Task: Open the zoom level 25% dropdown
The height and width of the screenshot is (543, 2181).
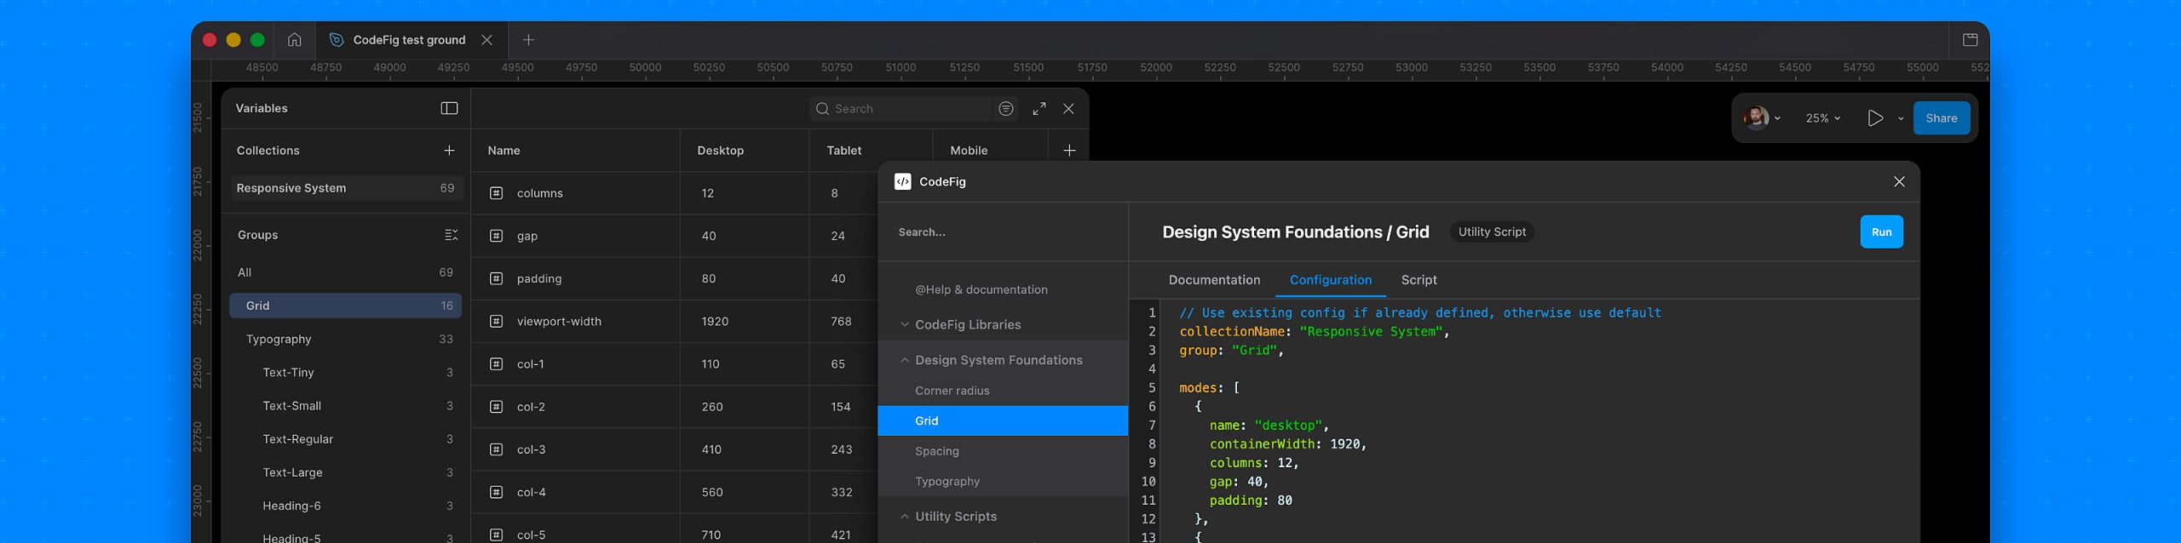Action: pyautogui.click(x=1822, y=118)
